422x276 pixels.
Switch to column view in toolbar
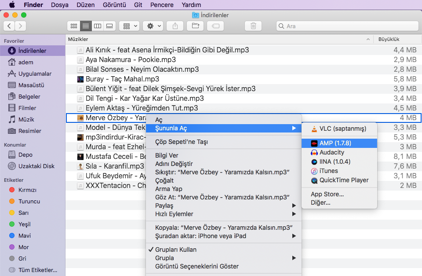click(98, 26)
